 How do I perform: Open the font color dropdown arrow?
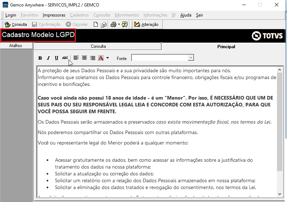(108, 58)
